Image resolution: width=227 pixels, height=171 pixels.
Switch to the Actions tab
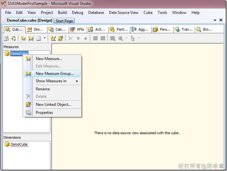tap(97, 29)
